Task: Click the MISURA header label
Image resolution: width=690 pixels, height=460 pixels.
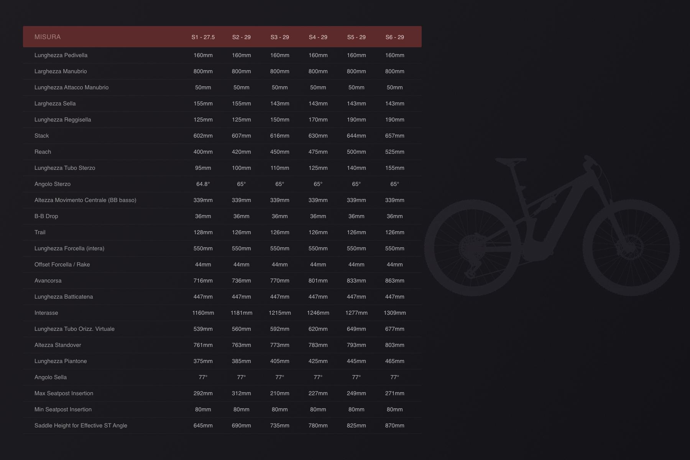Action: 48,37
